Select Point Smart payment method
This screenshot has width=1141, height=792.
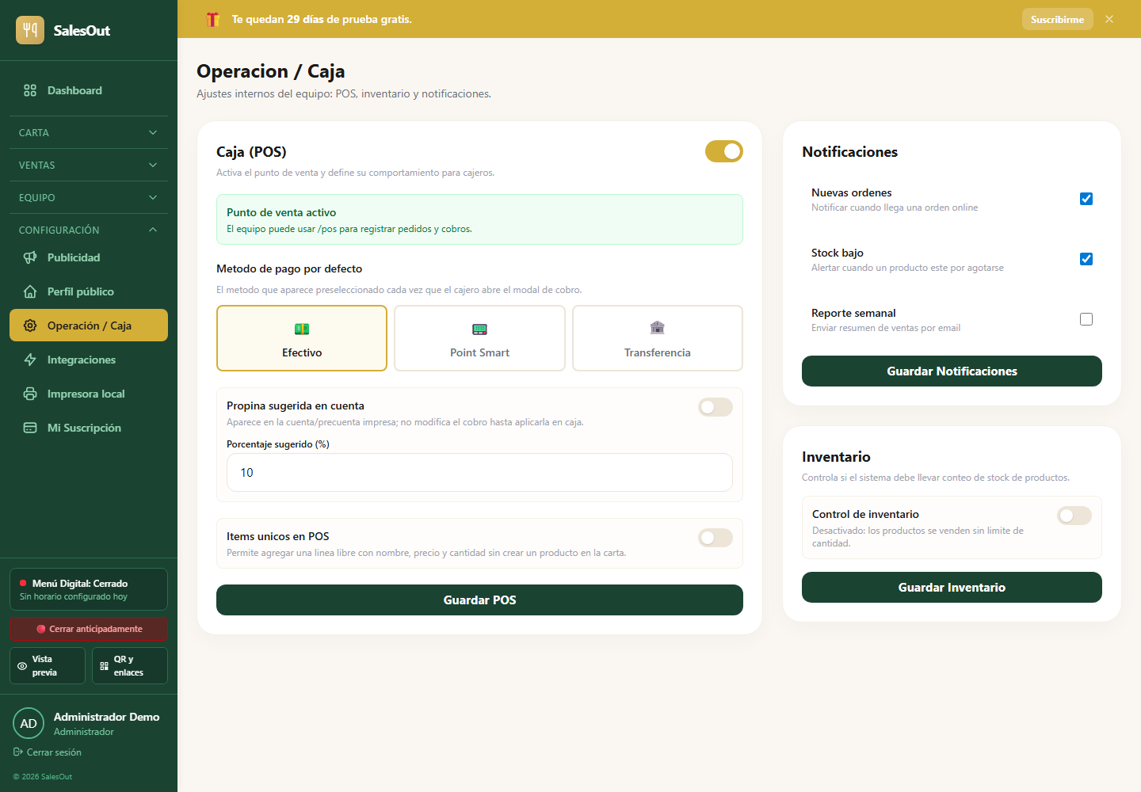479,338
